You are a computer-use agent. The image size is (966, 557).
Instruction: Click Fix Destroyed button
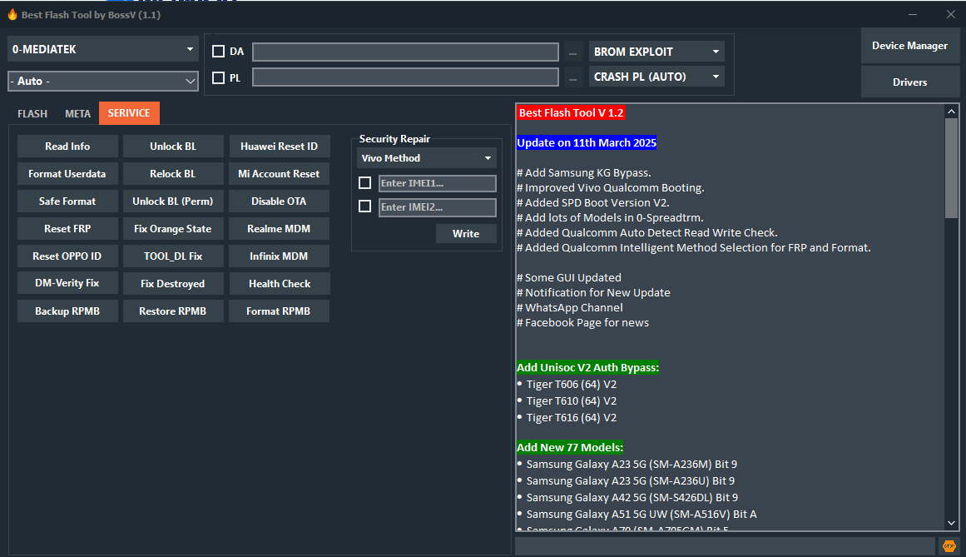coord(173,283)
